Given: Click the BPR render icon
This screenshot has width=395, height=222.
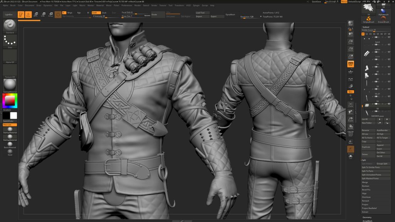Looking at the screenshot, I should pos(350,24).
